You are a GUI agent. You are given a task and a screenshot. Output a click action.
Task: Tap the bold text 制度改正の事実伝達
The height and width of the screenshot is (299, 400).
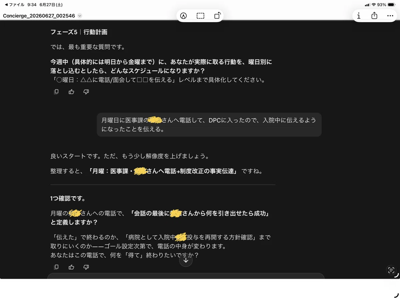(x=207, y=172)
